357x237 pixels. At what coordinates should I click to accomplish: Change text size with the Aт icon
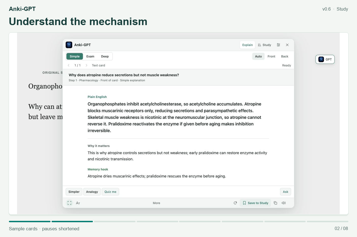pos(78,203)
